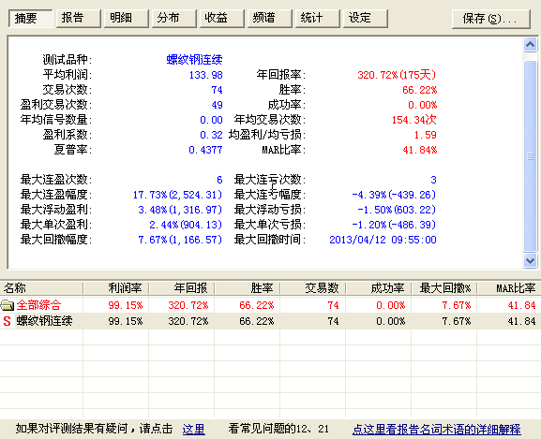Open the 频谱 tab

click(x=270, y=18)
